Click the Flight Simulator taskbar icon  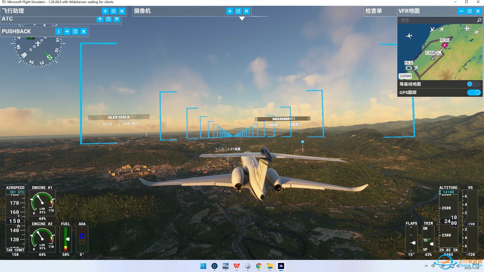(x=281, y=266)
